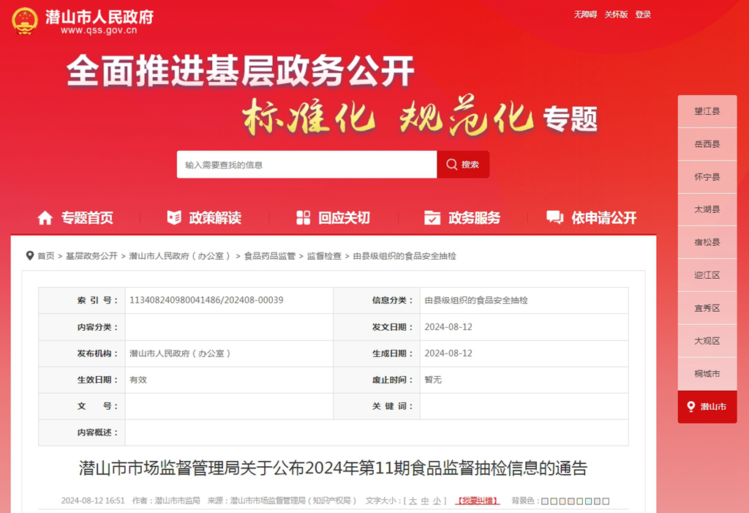This screenshot has width=749, height=513.
Task: Open 基层政务公开 breadcrumb link
Action: (91, 256)
